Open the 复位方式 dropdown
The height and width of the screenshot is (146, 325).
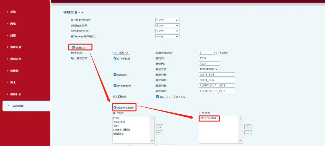pos(209,69)
